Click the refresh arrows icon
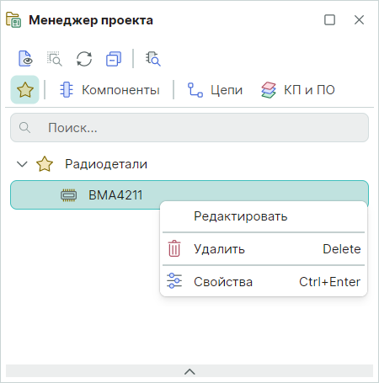 click(x=84, y=59)
